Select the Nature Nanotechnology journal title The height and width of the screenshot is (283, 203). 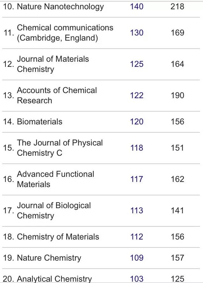[60, 6]
